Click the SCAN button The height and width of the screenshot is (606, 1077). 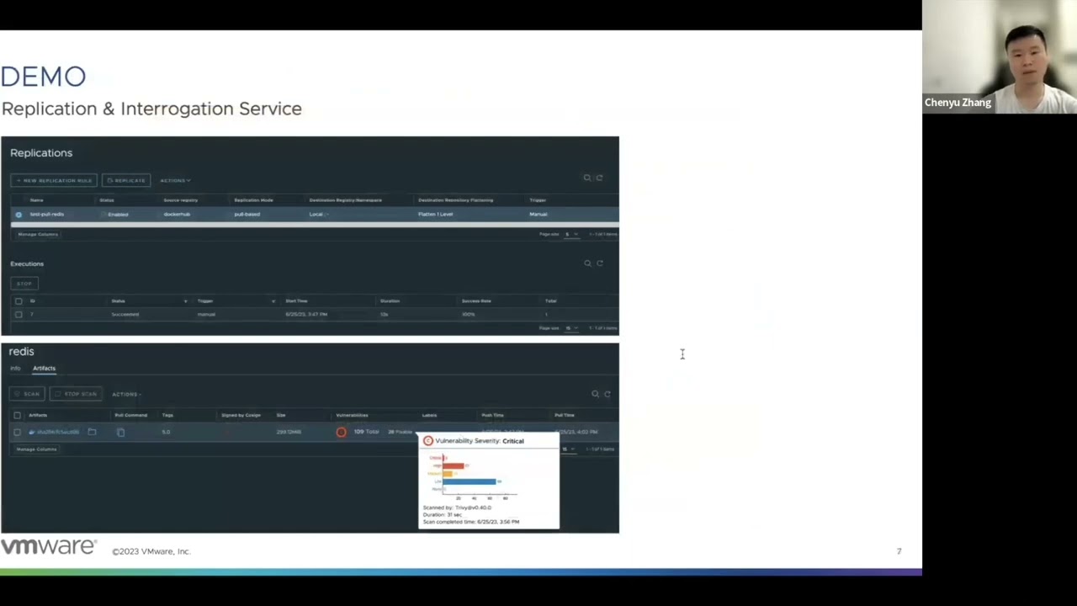tap(27, 394)
